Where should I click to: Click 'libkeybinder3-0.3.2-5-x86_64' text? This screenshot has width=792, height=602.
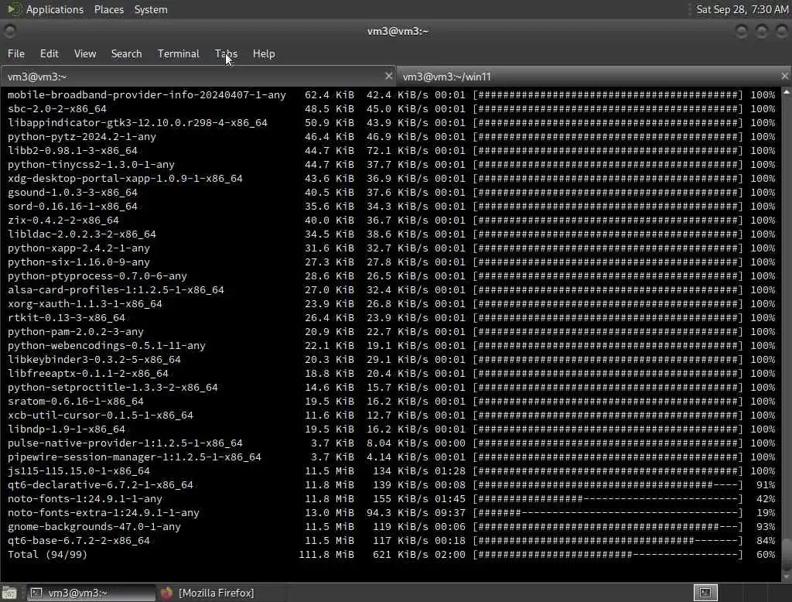pos(94,359)
